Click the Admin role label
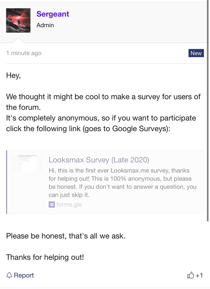 45,25
